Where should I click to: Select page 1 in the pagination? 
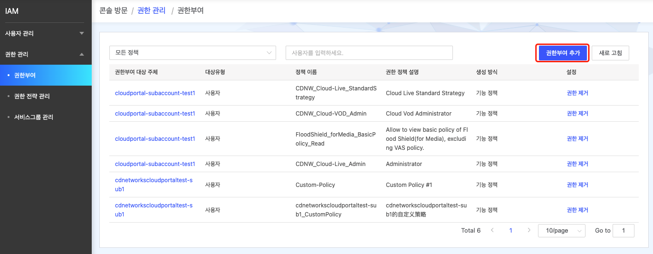(x=511, y=231)
